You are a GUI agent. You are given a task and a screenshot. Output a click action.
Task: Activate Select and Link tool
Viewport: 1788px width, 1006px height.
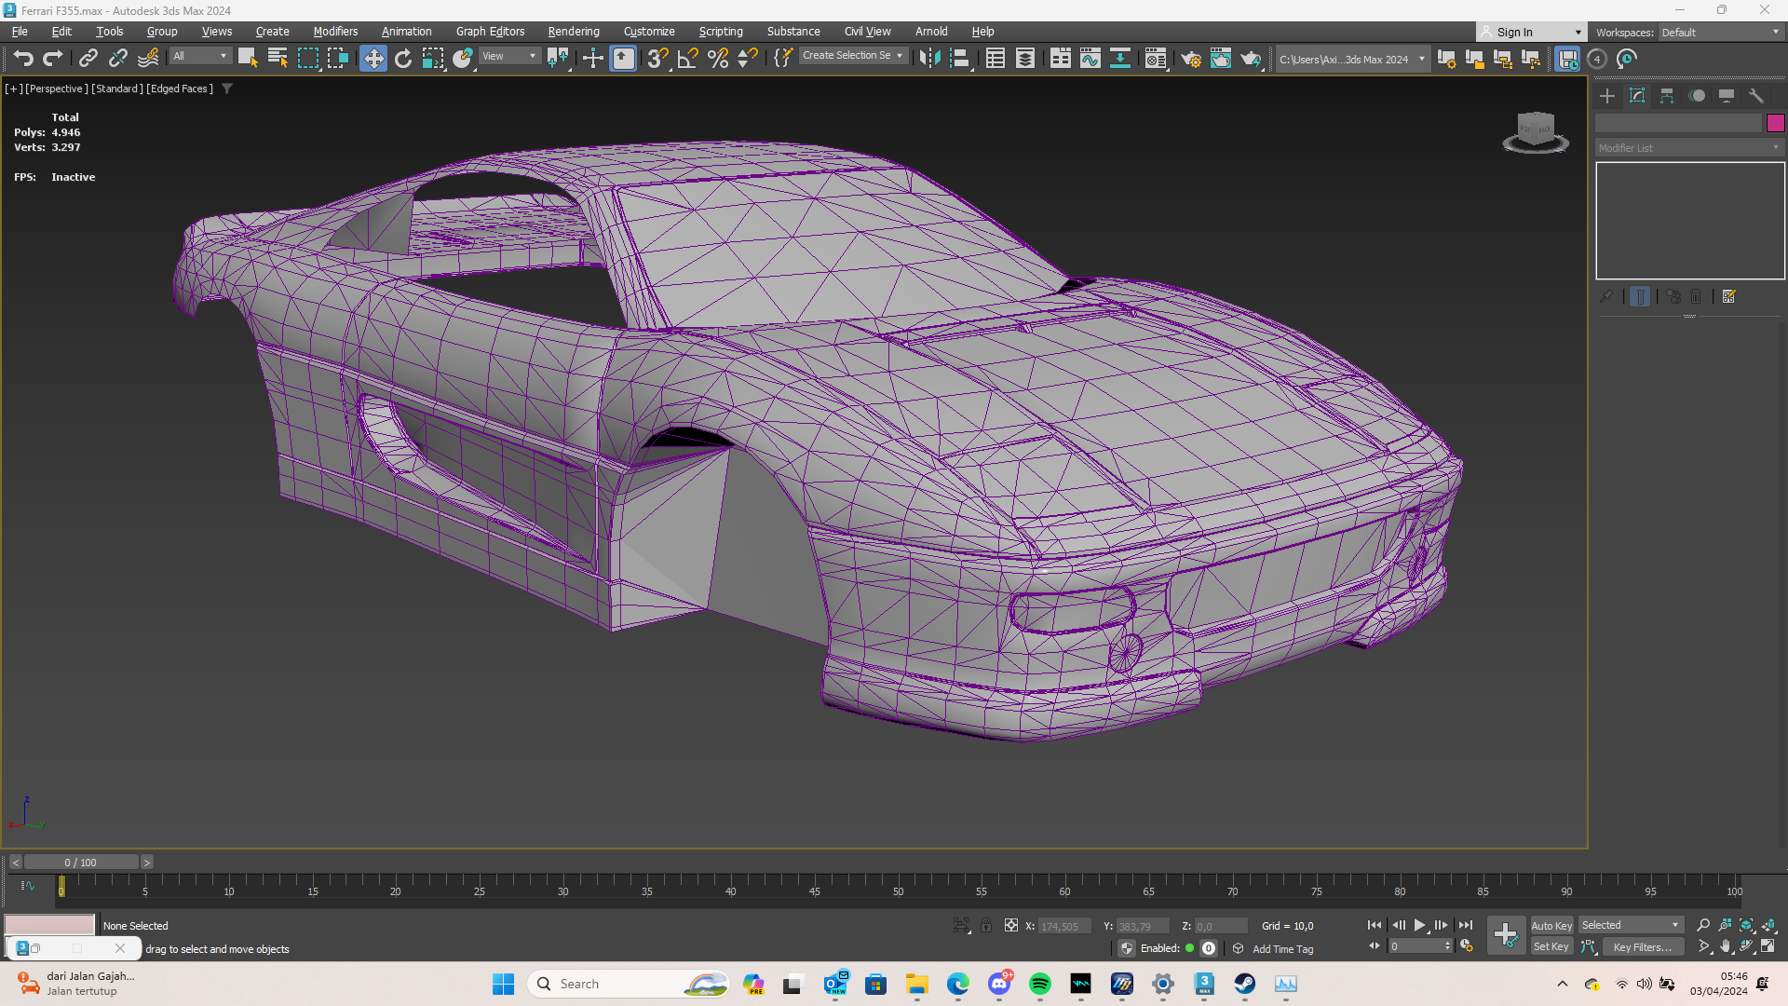(x=88, y=59)
